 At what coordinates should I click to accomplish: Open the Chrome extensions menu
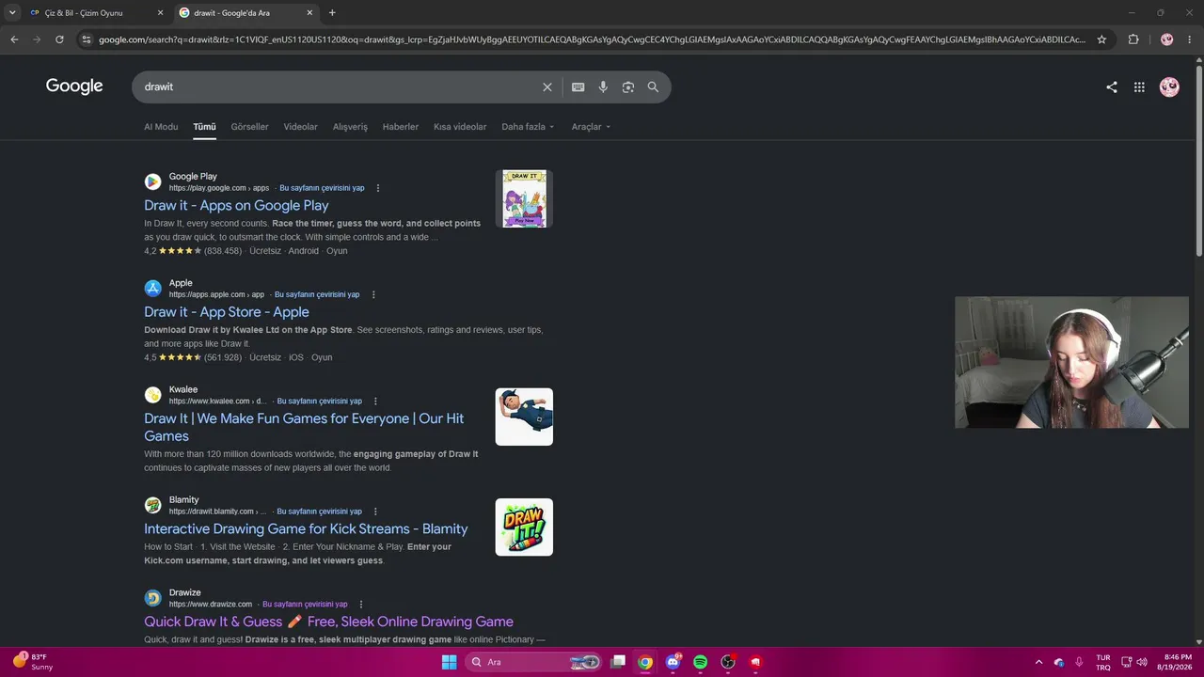(1133, 39)
